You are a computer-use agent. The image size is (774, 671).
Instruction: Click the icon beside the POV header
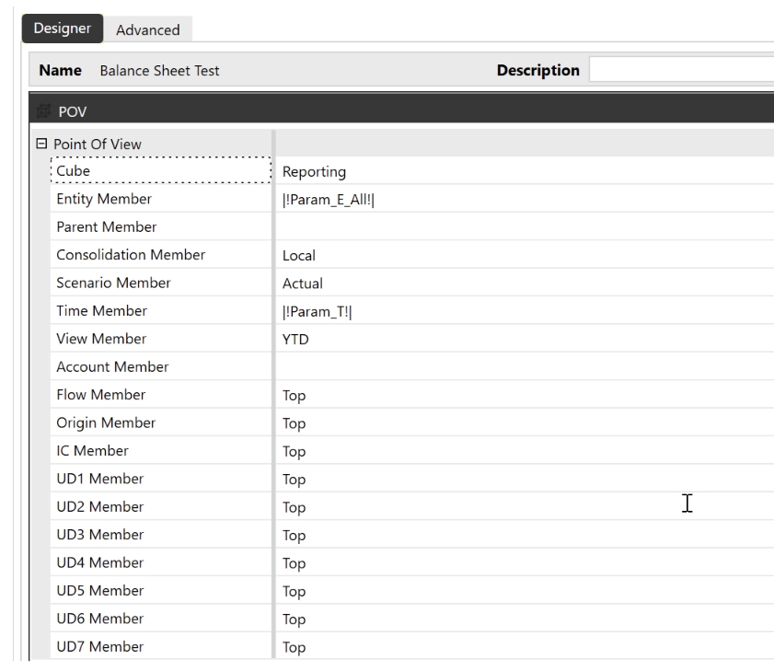(40, 111)
